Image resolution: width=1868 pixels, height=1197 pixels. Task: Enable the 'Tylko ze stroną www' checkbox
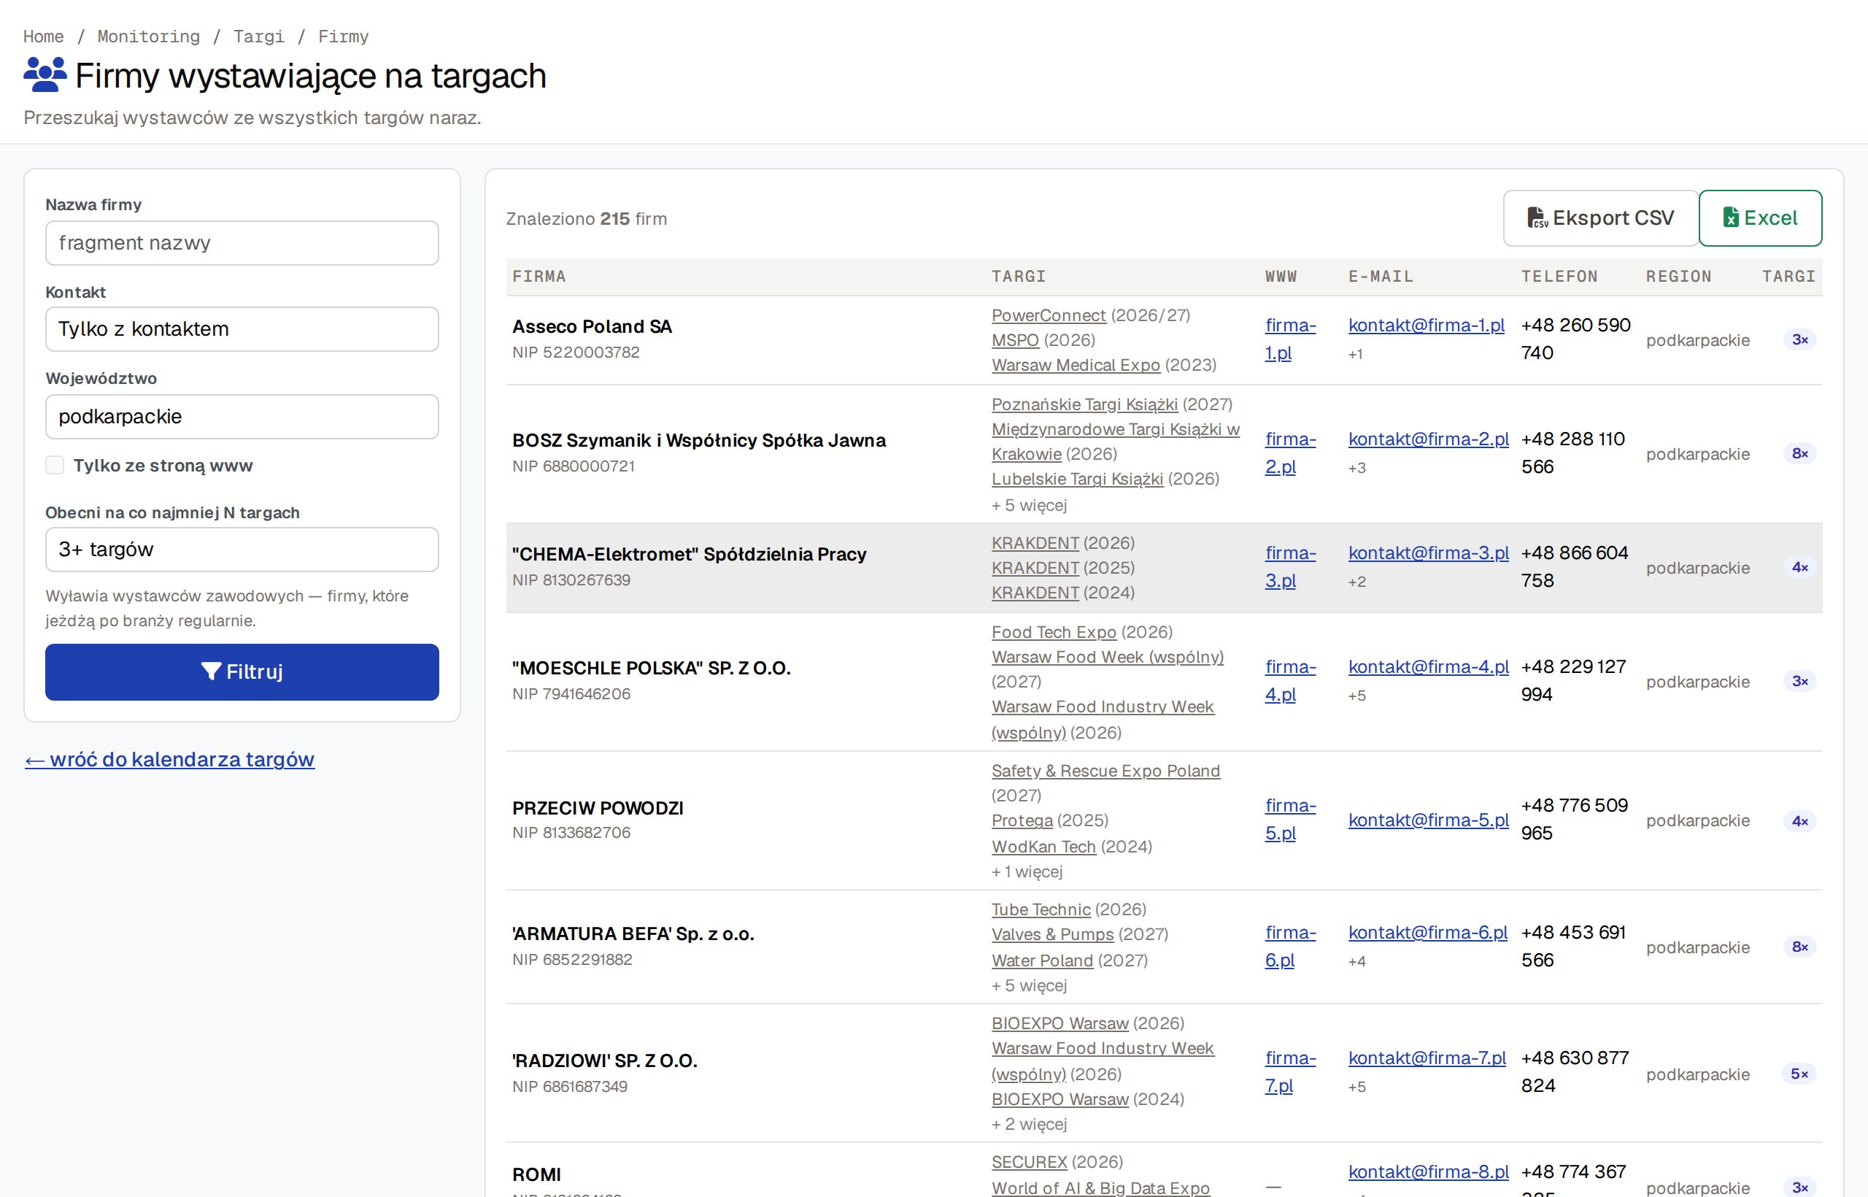pos(55,466)
